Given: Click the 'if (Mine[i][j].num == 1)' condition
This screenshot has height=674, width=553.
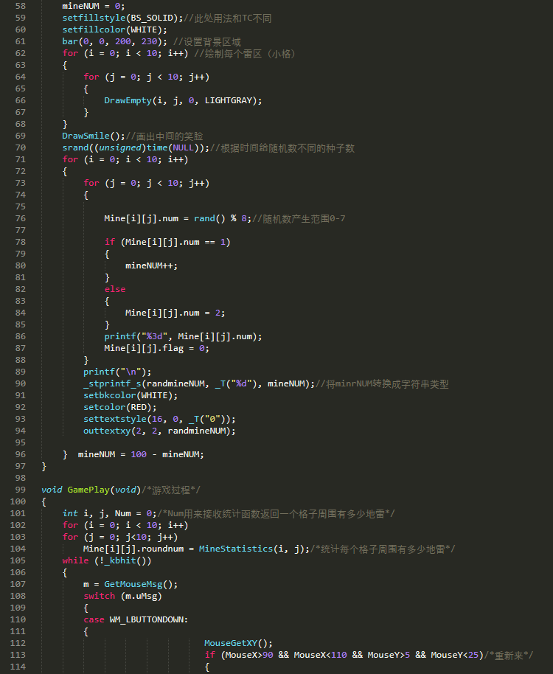Looking at the screenshot, I should 167,242.
